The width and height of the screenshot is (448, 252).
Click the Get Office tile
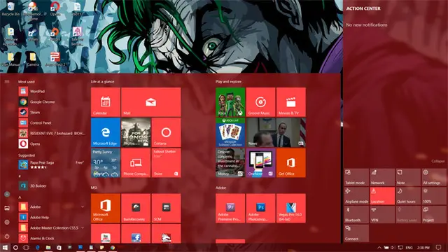click(x=291, y=162)
